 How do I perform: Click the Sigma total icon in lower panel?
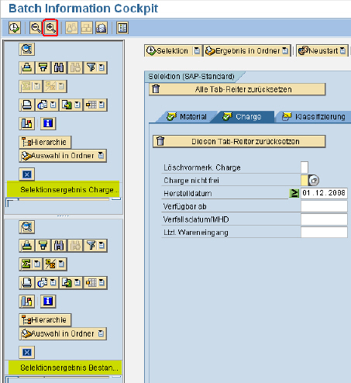(26, 264)
